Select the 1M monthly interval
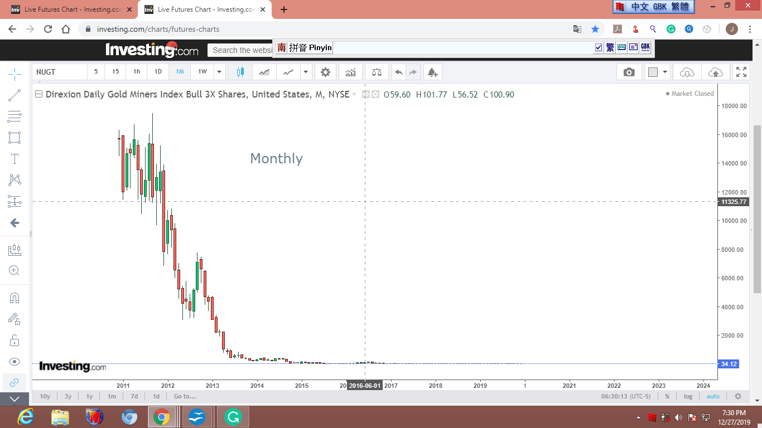762x428 pixels. (180, 72)
